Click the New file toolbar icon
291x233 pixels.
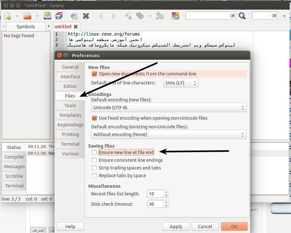(7, 16)
